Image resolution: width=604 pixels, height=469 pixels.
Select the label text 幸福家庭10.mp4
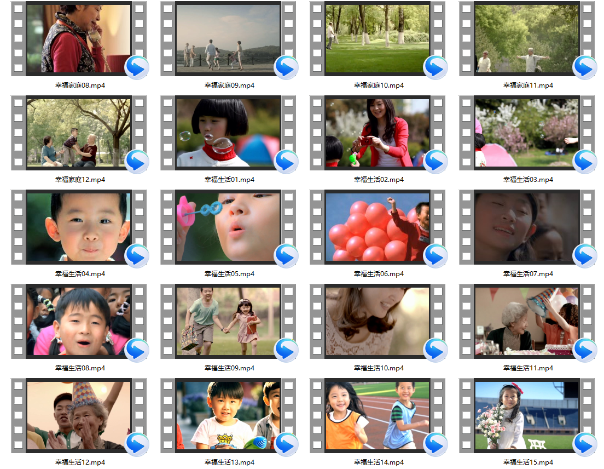coord(379,85)
